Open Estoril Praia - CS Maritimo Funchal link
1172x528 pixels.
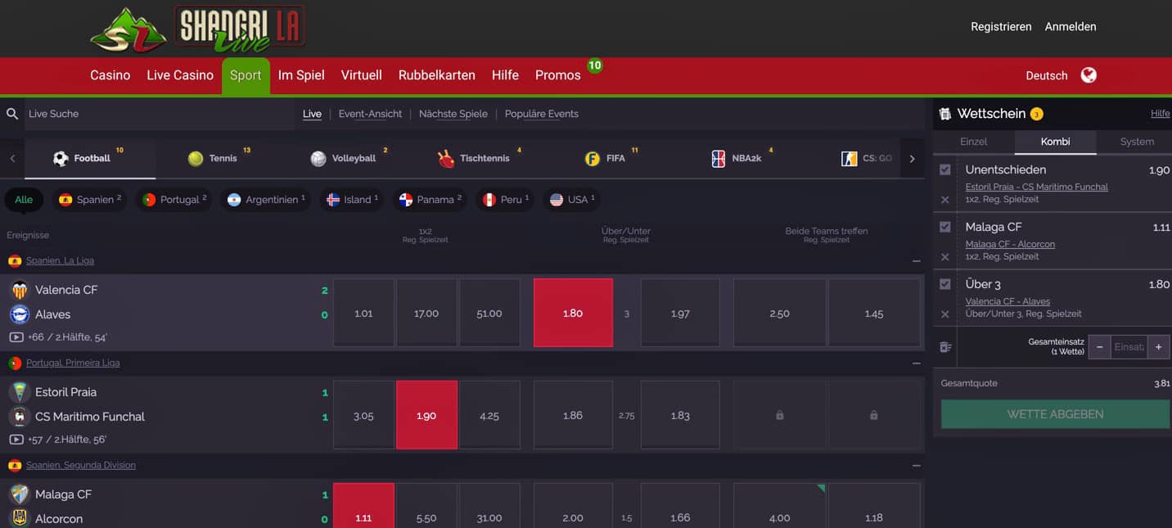point(1037,187)
